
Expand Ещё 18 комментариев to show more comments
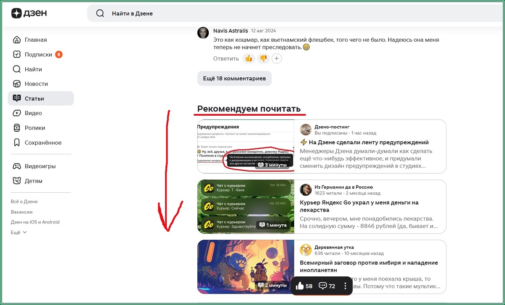pyautogui.click(x=234, y=78)
